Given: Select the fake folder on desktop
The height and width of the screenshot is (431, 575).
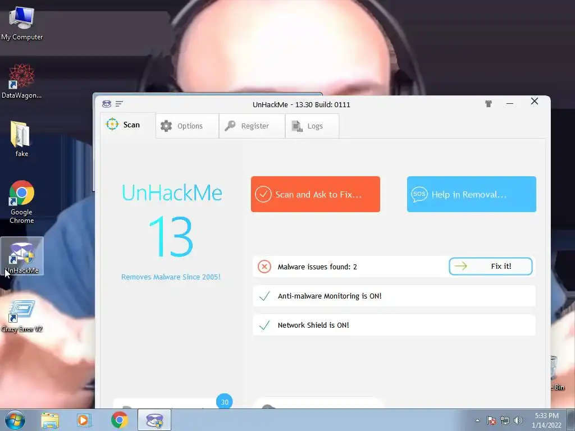Looking at the screenshot, I should [x=21, y=139].
